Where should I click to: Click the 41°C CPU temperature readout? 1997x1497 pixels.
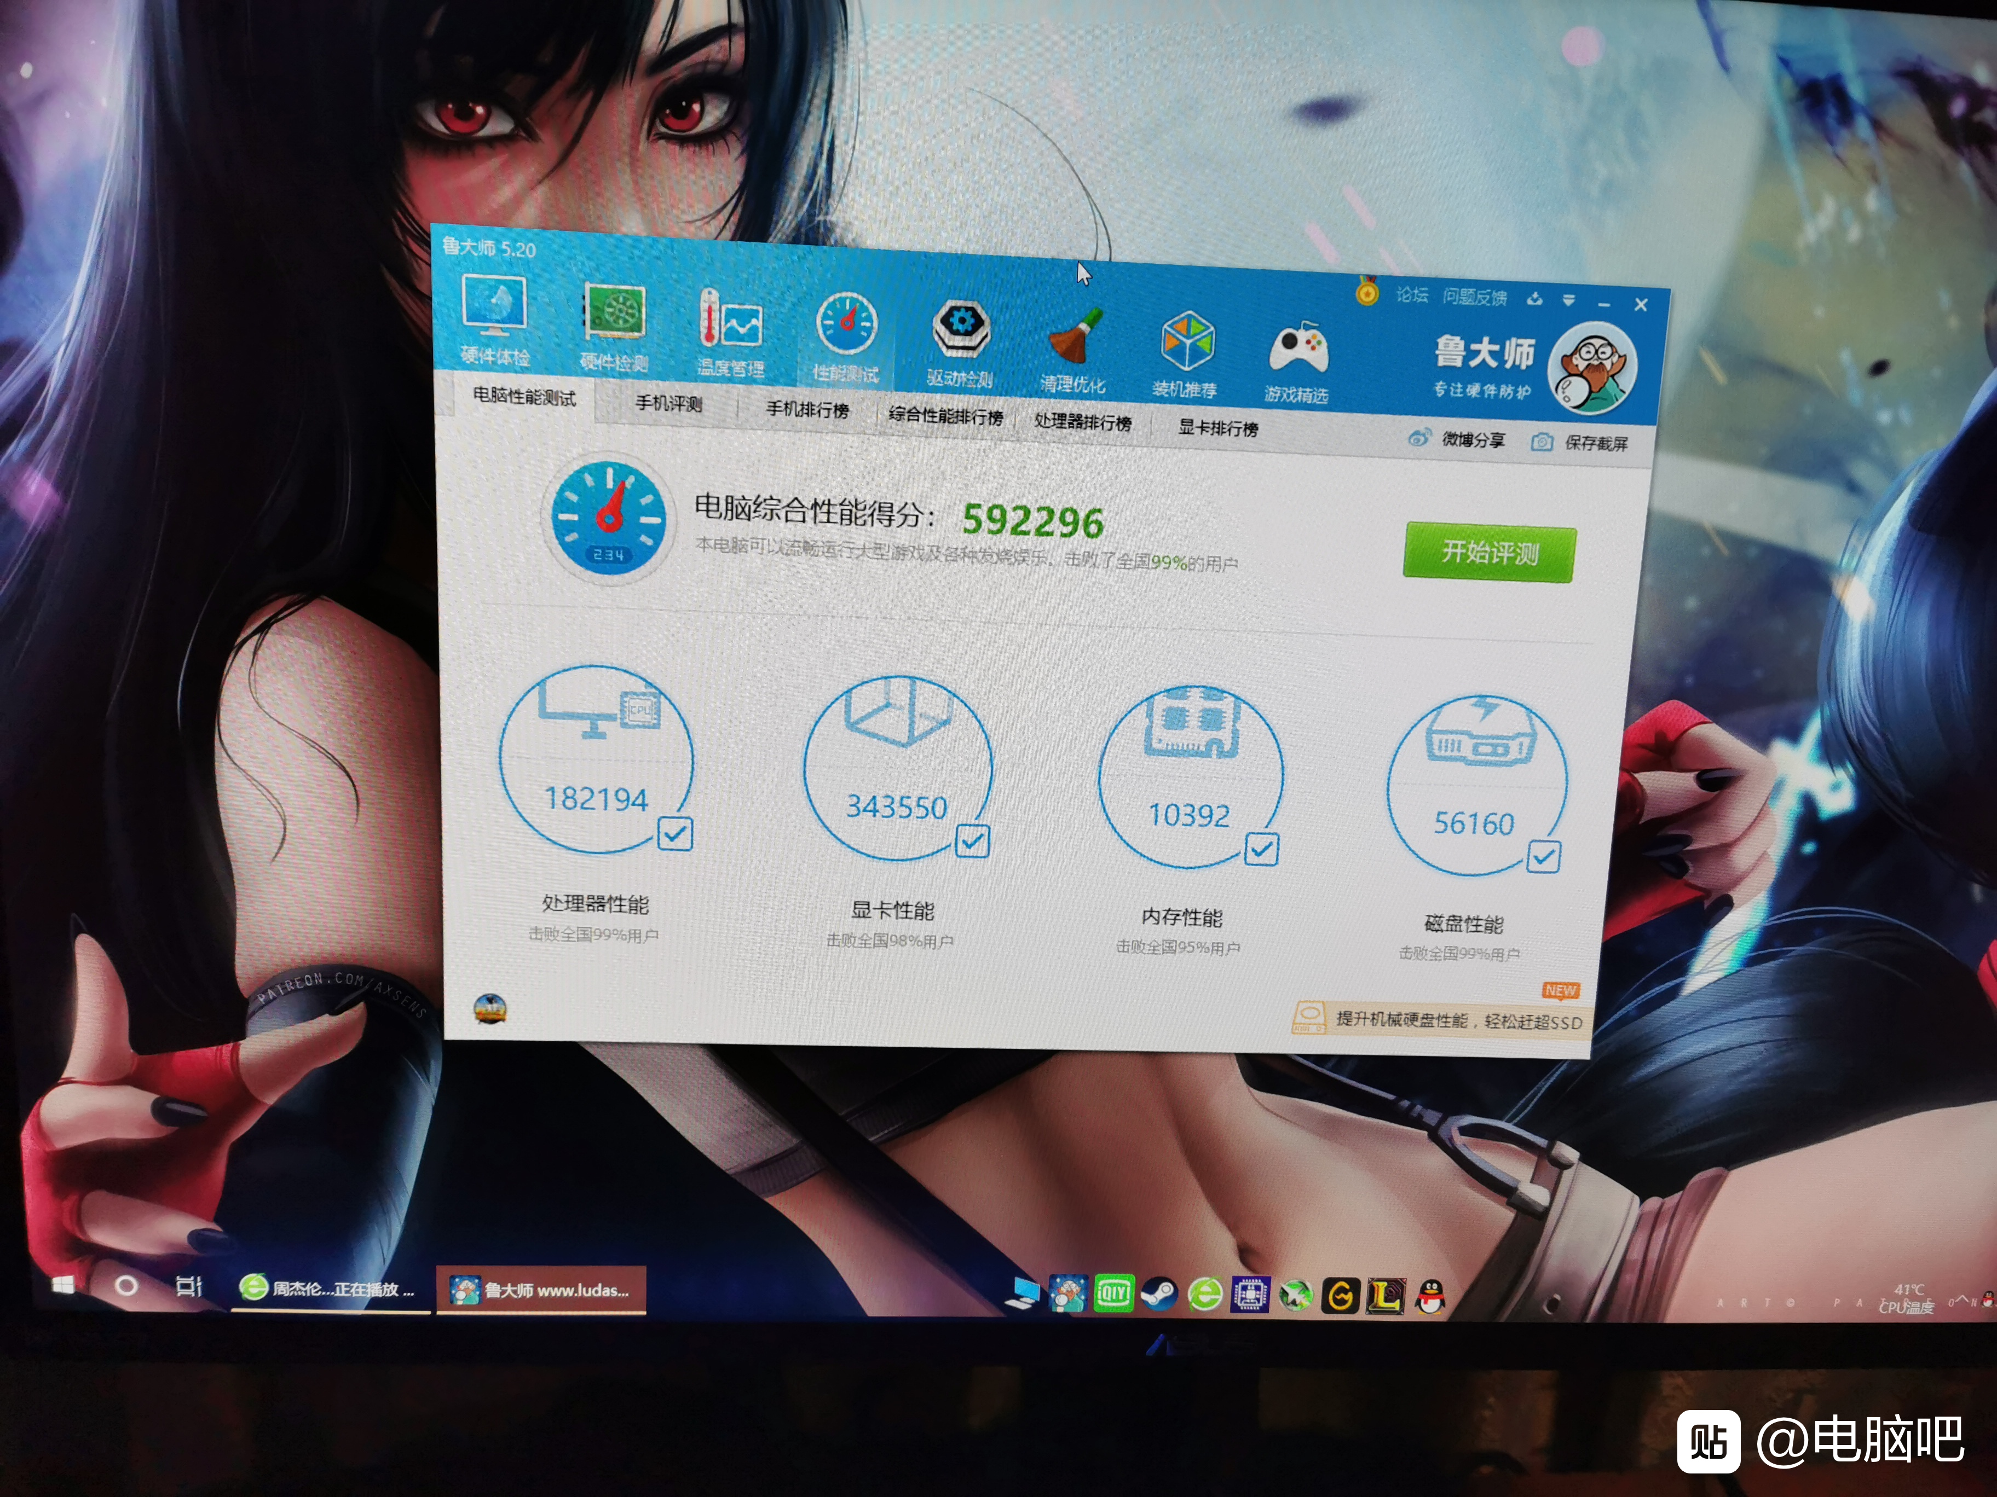pos(1907,1298)
